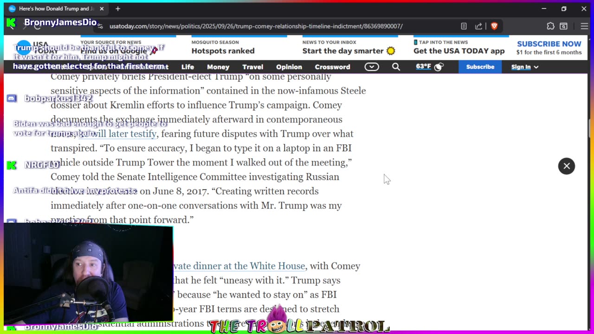Viewport: 594px width, 334px height.
Task: Open the browser hamburger menu
Action: tap(584, 26)
